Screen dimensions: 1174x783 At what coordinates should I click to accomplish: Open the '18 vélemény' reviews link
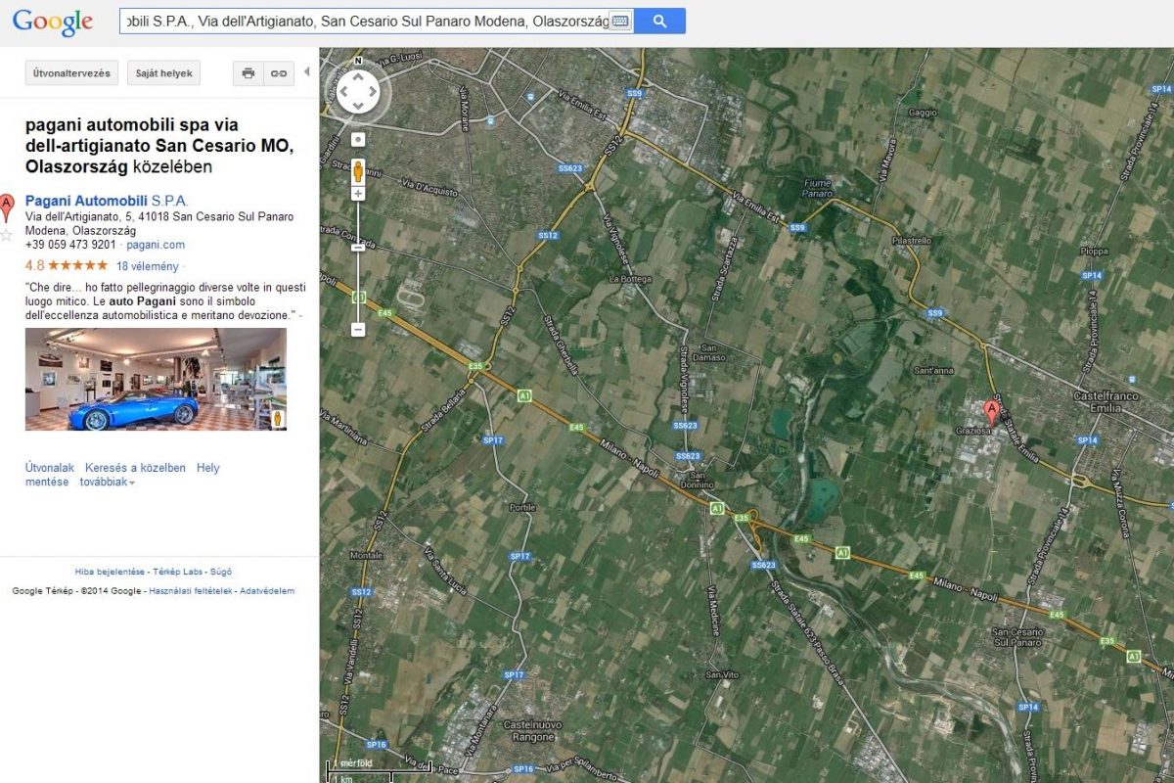pyautogui.click(x=147, y=266)
